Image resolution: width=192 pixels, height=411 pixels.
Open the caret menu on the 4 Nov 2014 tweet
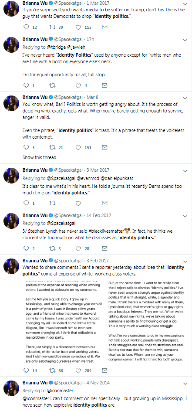click(185, 384)
